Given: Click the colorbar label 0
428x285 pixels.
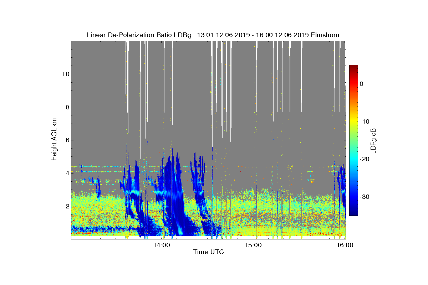Looking at the screenshot, I should (361, 84).
